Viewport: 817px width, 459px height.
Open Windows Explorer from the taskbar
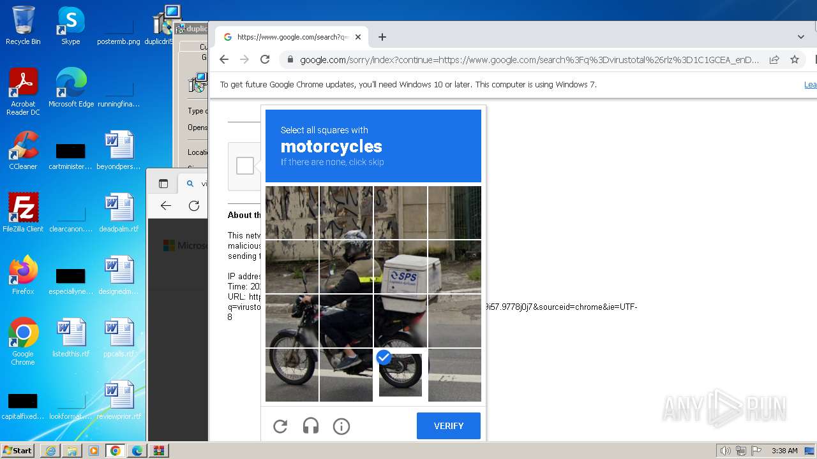pos(72,451)
